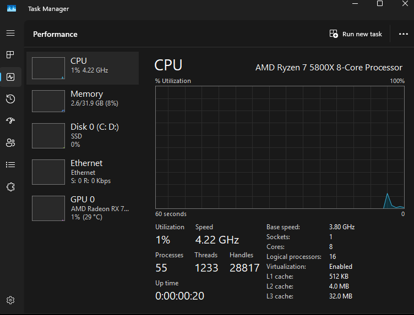Click the Logical processors value 16
This screenshot has height=315, width=414.
pos(333,257)
